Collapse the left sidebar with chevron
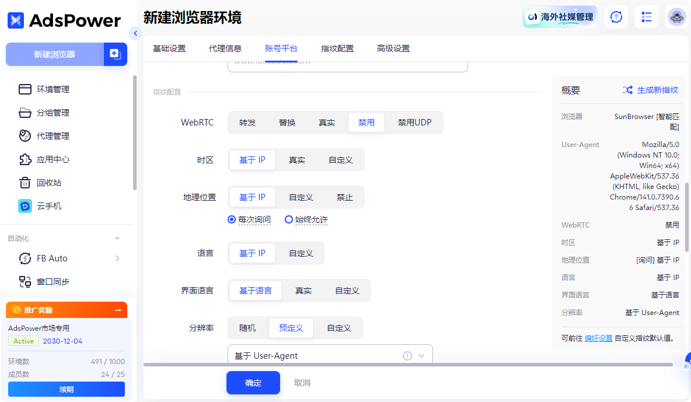Screen dimensions: 691x402 (135, 34)
